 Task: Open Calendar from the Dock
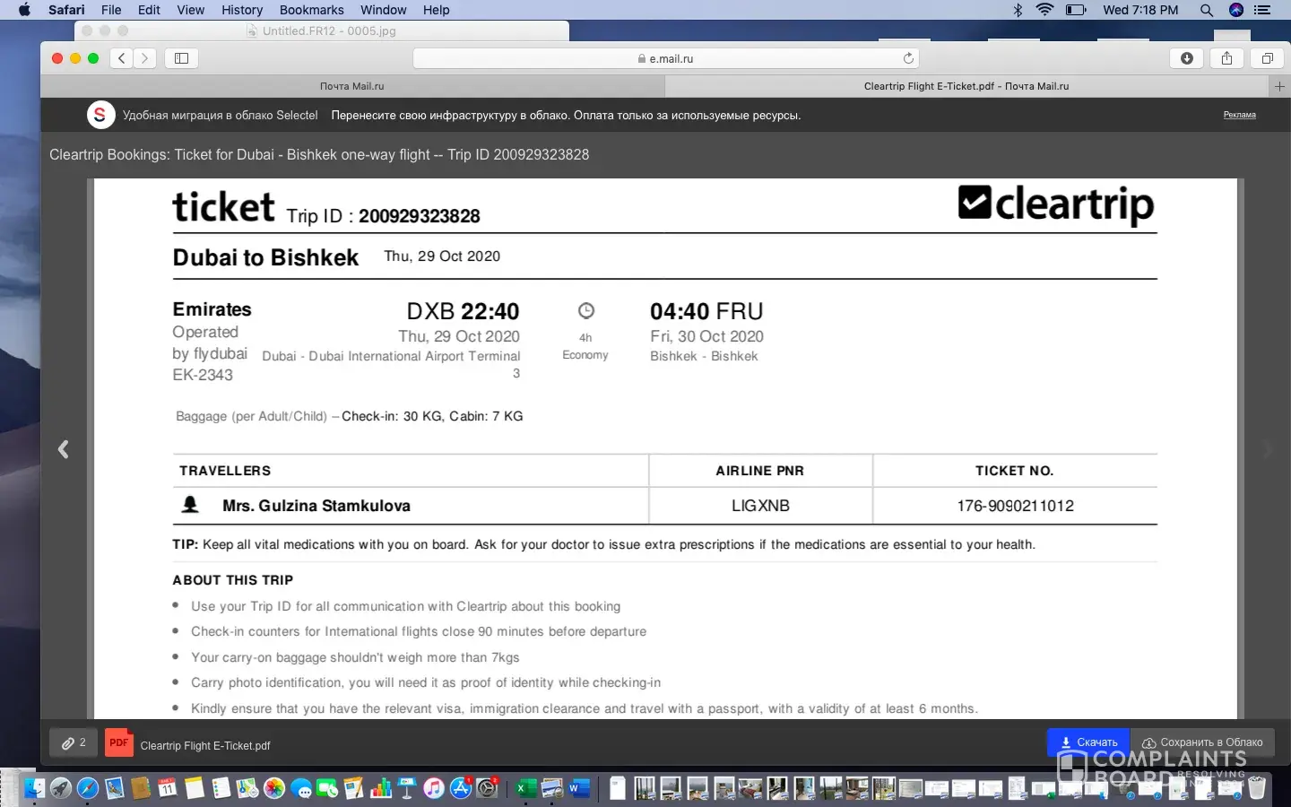click(168, 788)
